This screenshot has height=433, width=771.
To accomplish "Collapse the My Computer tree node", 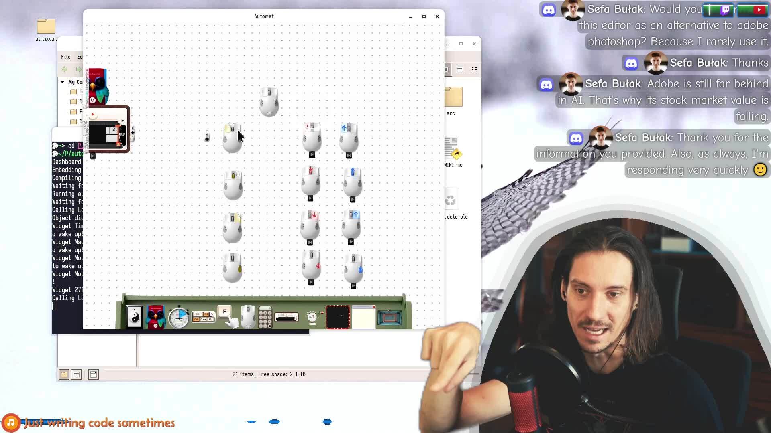I will 63,82.
